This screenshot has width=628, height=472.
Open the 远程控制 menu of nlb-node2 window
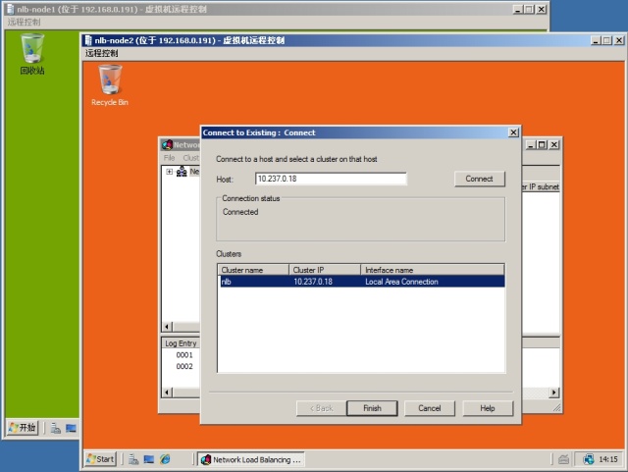tap(103, 53)
